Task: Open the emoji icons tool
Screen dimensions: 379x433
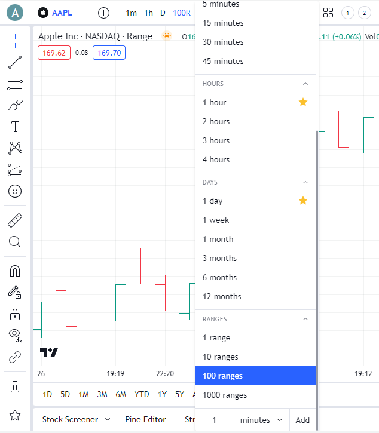Action: [x=15, y=191]
